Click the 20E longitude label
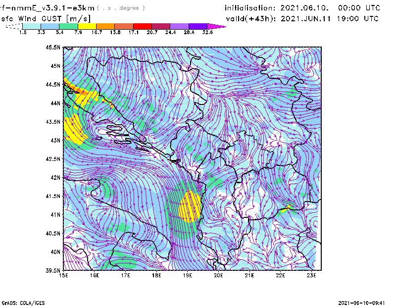396x306 pixels. coord(218,275)
